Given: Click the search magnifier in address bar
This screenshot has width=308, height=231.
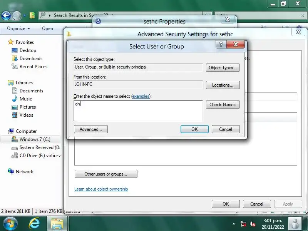Looking at the screenshot, I should pos(43,15).
